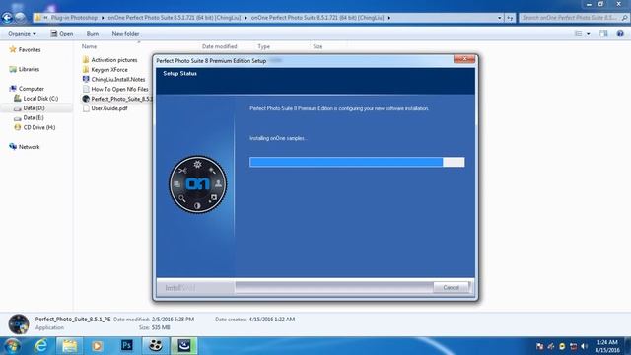Open Photoshop from the taskbar
The width and height of the screenshot is (631, 355).
coord(127,346)
